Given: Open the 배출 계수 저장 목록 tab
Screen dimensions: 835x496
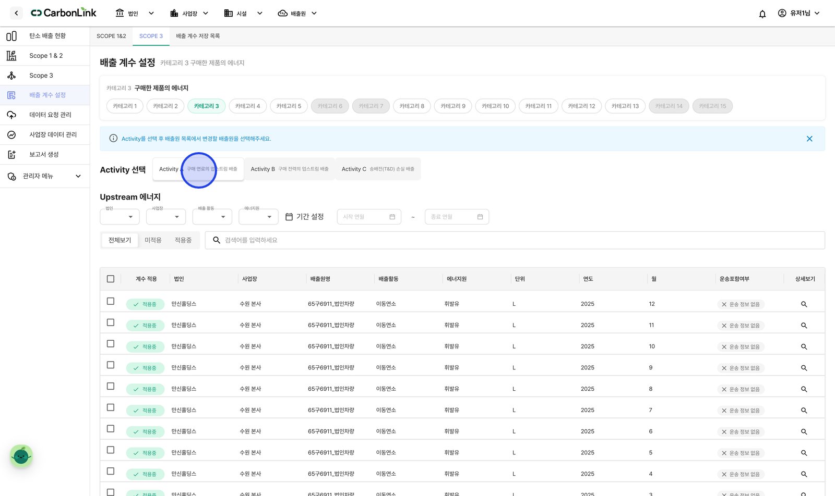Looking at the screenshot, I should click(x=198, y=36).
